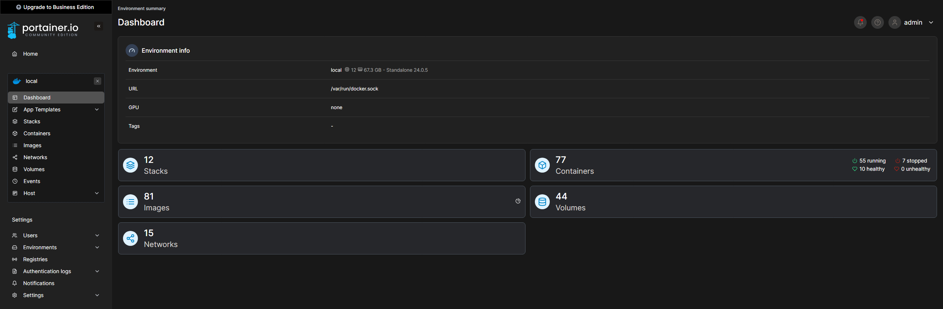The width and height of the screenshot is (943, 309).
Task: Click the notifications bell icon
Action: tap(860, 22)
